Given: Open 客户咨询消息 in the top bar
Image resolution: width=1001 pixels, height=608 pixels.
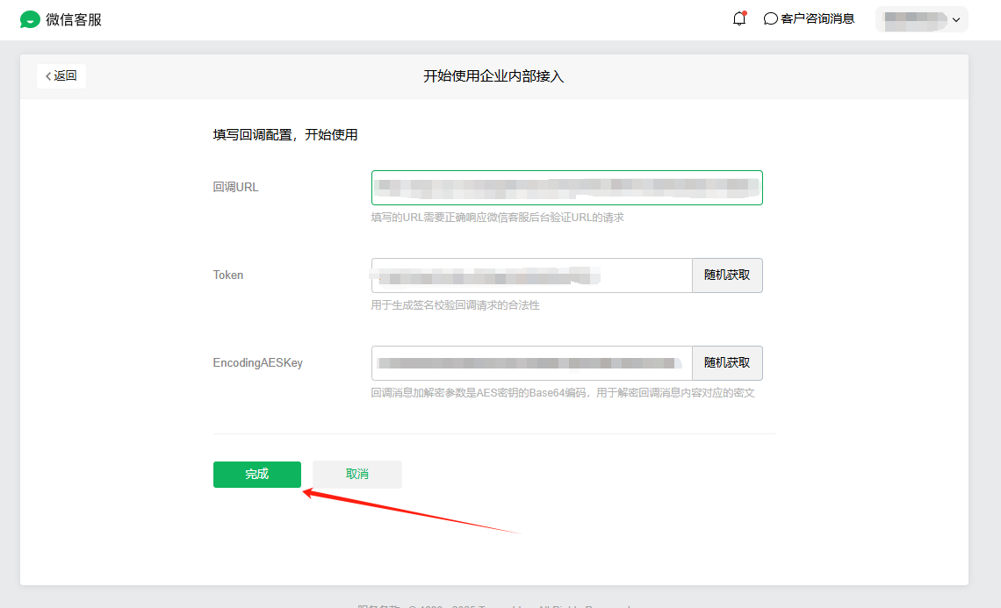Looking at the screenshot, I should (x=817, y=18).
